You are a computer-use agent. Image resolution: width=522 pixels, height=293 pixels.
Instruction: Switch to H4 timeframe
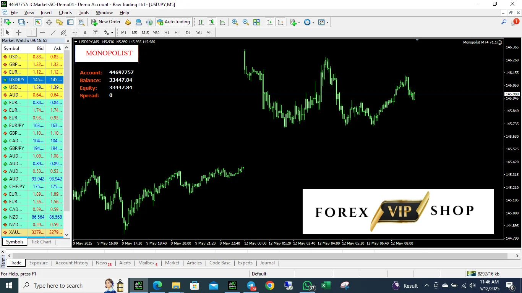click(x=177, y=32)
